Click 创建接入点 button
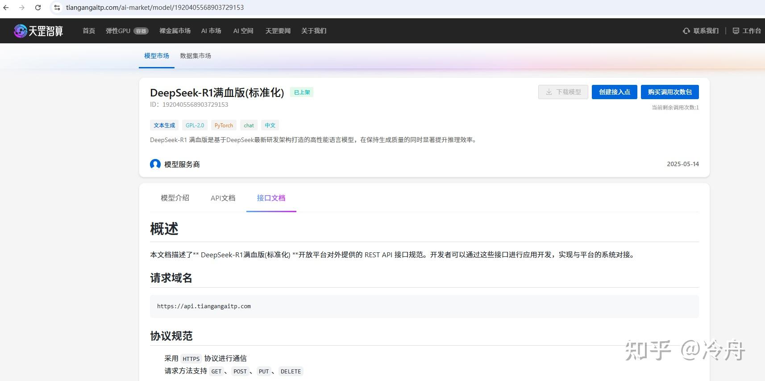 pyautogui.click(x=615, y=92)
